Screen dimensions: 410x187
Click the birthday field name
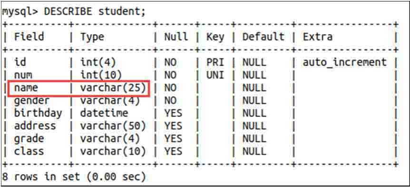(38, 114)
